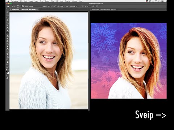The width and height of the screenshot is (174, 130).
Task: Click the Wi-Fi icon in menu bar
Action: (156, 1)
